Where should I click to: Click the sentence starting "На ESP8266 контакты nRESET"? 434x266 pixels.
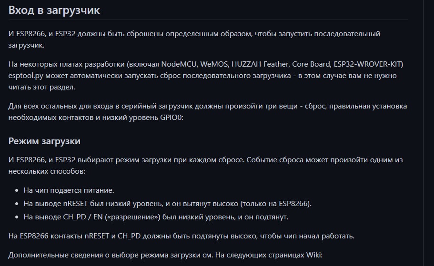pyautogui.click(x=181, y=236)
